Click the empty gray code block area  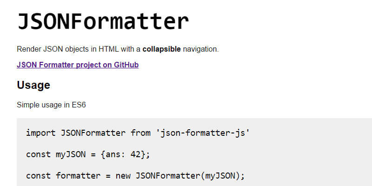tap(316, 153)
